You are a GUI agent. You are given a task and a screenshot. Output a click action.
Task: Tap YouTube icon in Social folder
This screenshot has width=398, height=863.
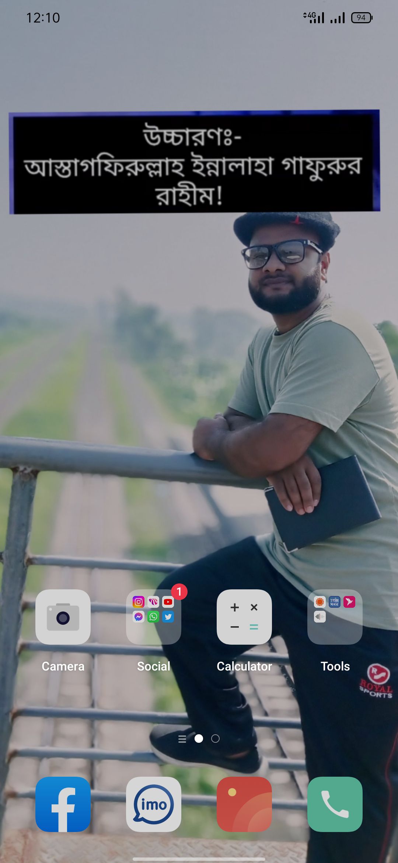tap(168, 602)
